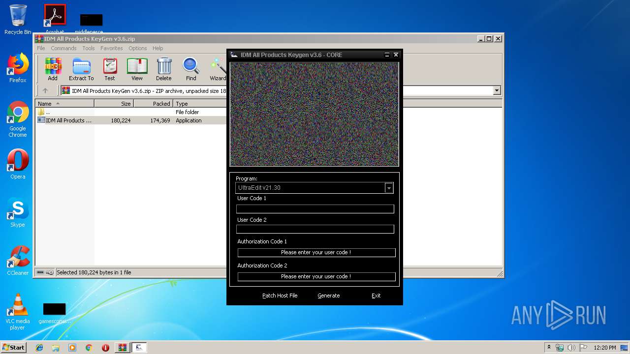Open the Commands menu in WinRAR
The width and height of the screenshot is (630, 354).
(63, 48)
